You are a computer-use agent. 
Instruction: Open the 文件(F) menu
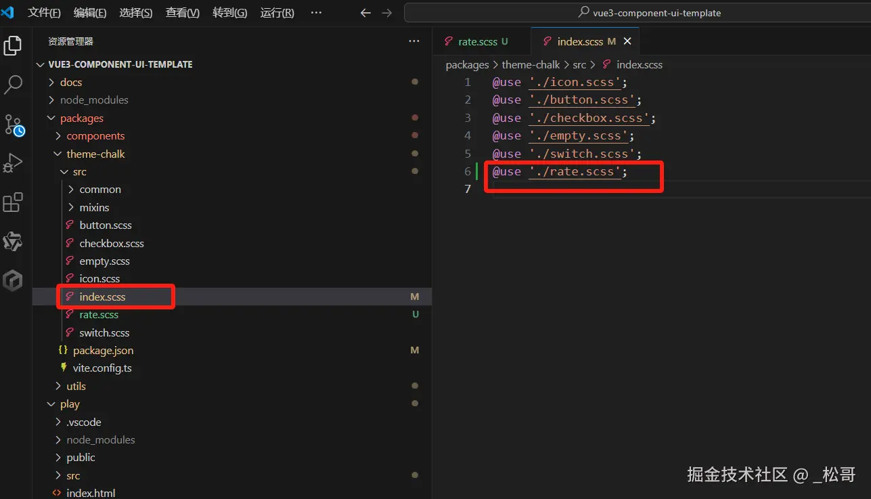click(x=45, y=13)
